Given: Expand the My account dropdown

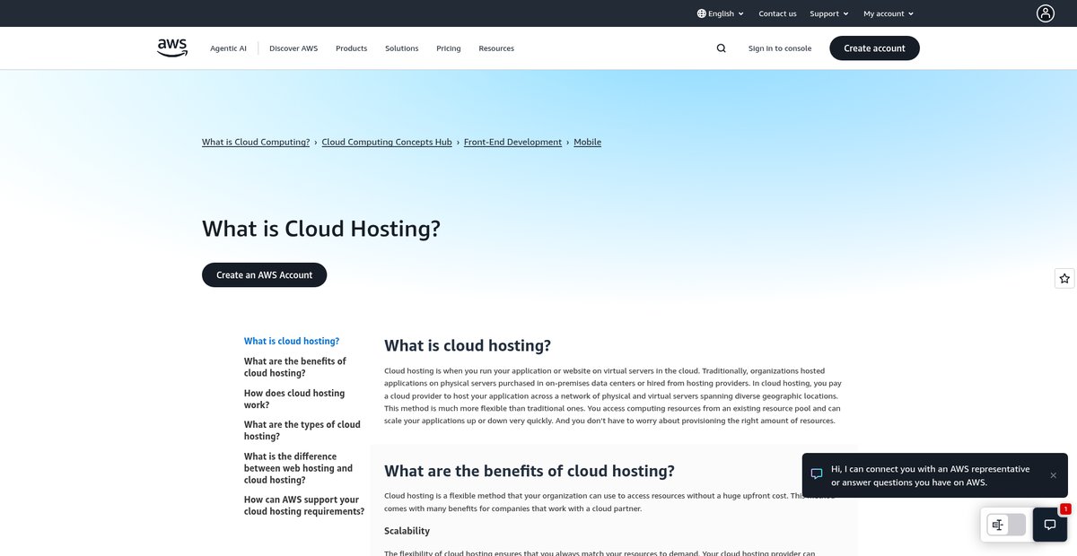Looking at the screenshot, I should pos(889,13).
